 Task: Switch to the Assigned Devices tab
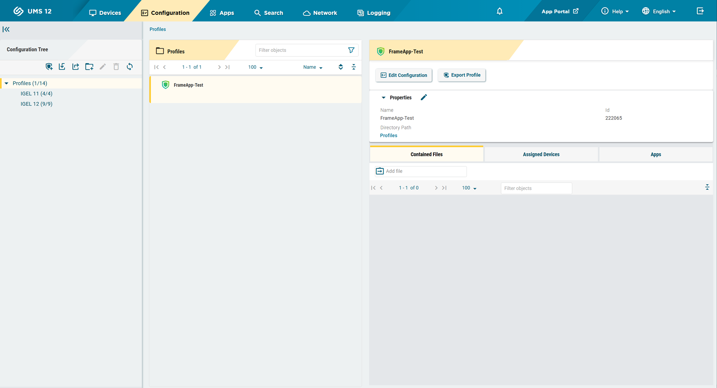(541, 154)
